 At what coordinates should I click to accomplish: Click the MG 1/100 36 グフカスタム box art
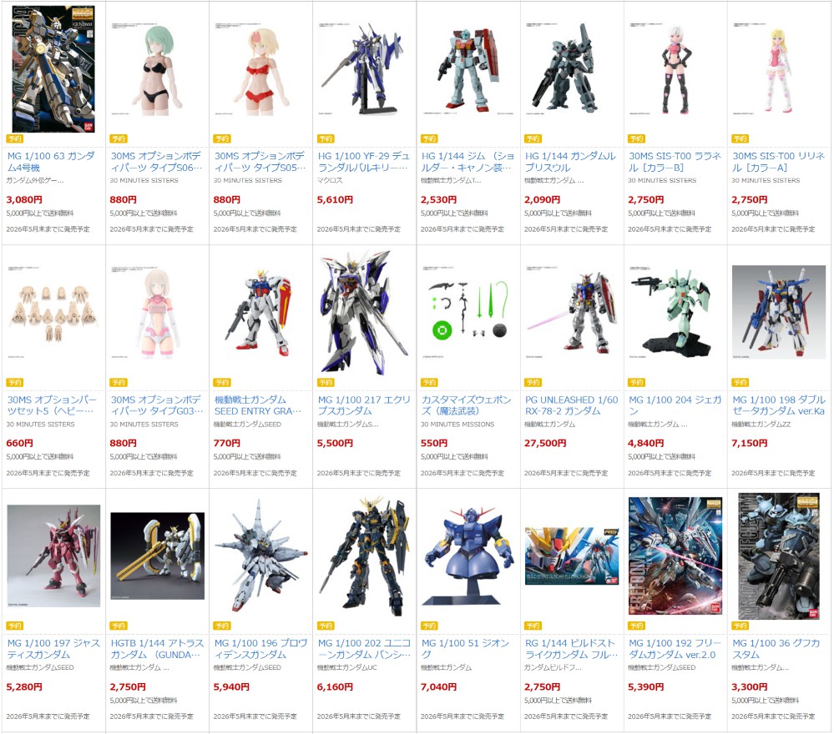pos(779,556)
